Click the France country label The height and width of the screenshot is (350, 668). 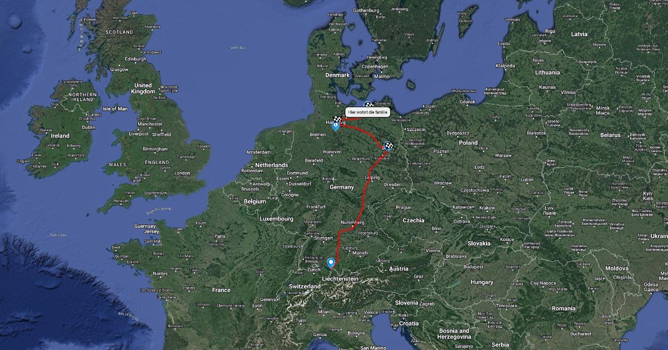click(221, 290)
